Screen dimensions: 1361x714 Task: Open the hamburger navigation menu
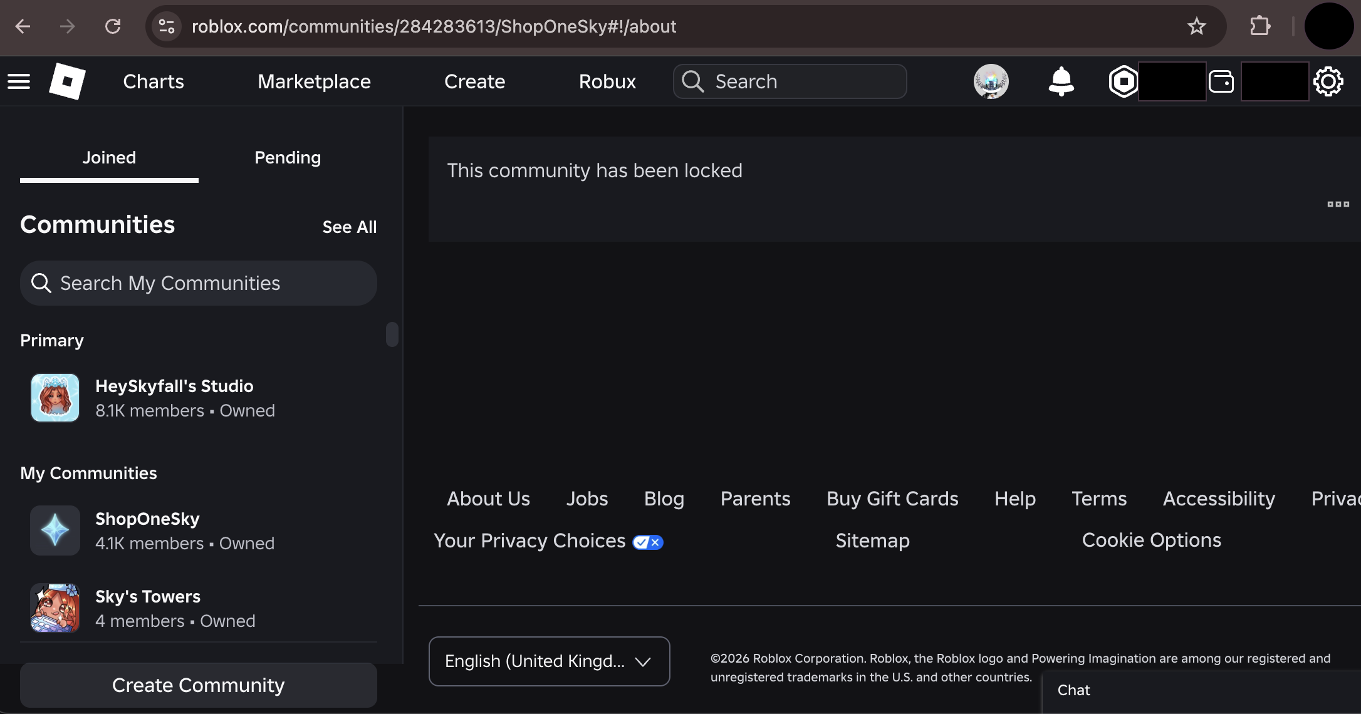[19, 81]
